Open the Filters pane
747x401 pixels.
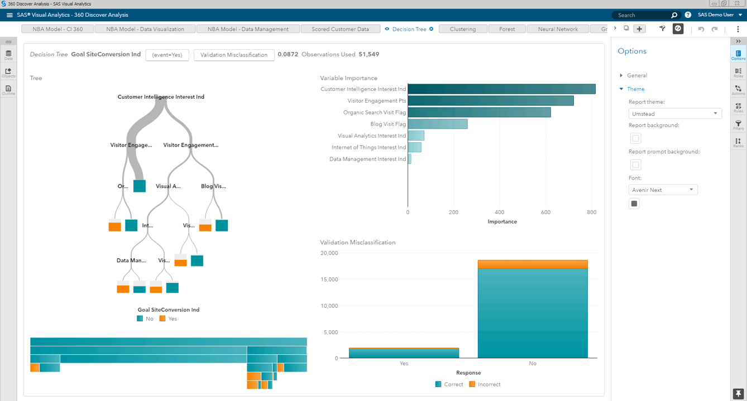click(x=738, y=125)
